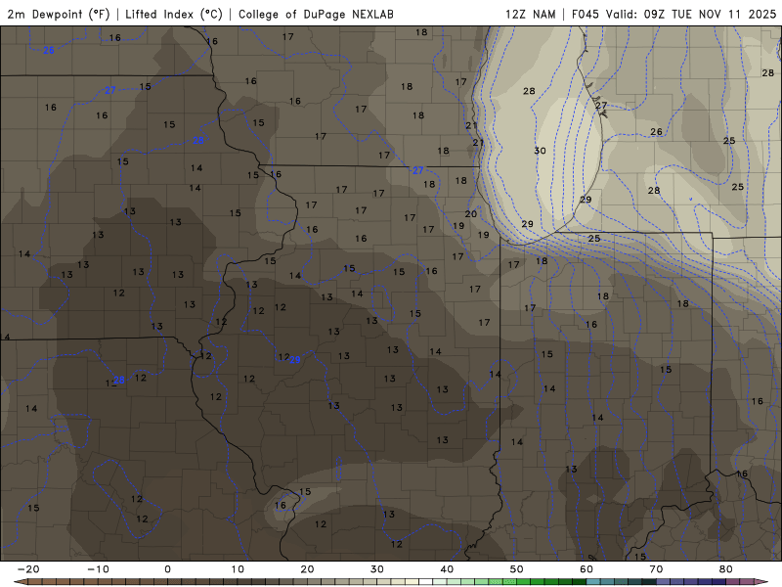Click the 0 label on the color scale
The width and height of the screenshot is (782, 587).
pyautogui.click(x=167, y=569)
